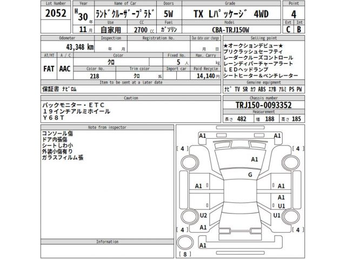The height and width of the screenshot is (259, 346).
Task: Click paid recycle amount 14,140円
Action: (208, 76)
